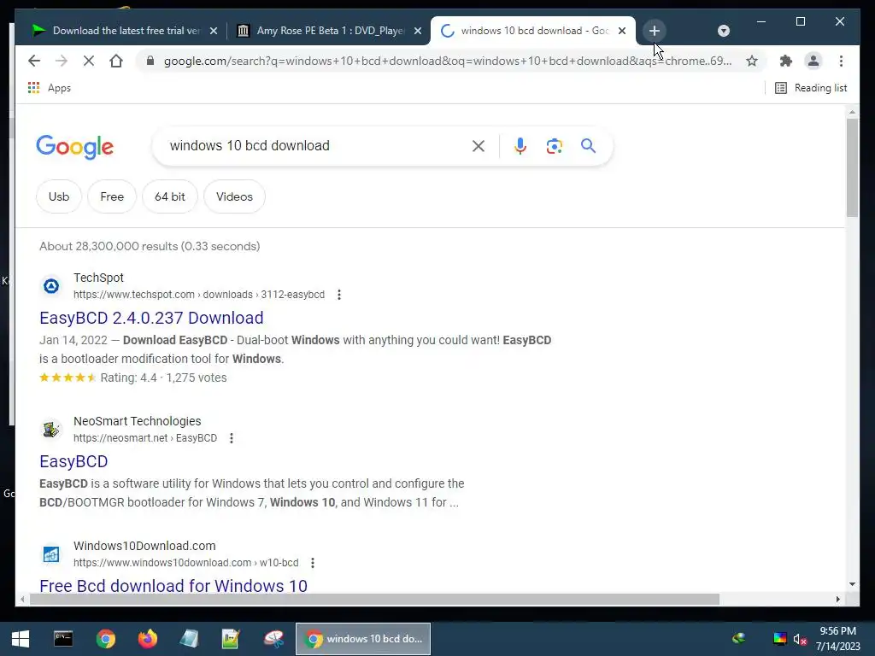Start voice search with the microphone

(x=520, y=146)
